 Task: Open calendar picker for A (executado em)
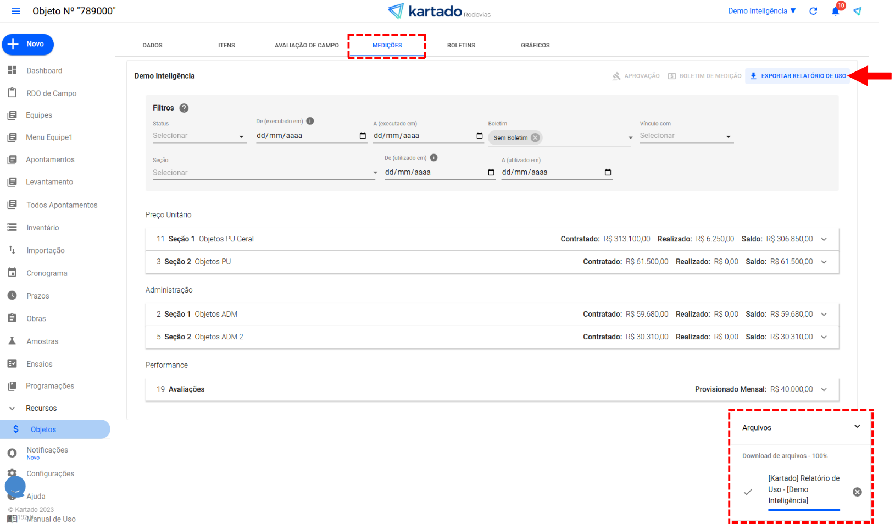(480, 136)
